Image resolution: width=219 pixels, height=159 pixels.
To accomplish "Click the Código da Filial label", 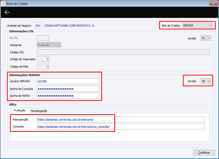I will click(x=19, y=67).
